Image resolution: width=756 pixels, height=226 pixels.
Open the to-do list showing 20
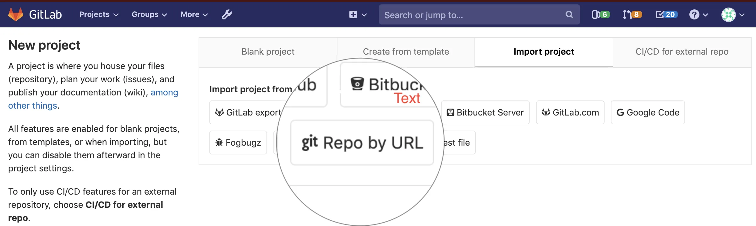(x=666, y=14)
